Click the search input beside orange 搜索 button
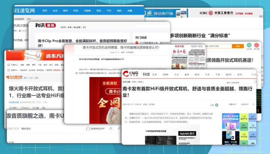This screenshot has height=154, width=270. (218, 46)
